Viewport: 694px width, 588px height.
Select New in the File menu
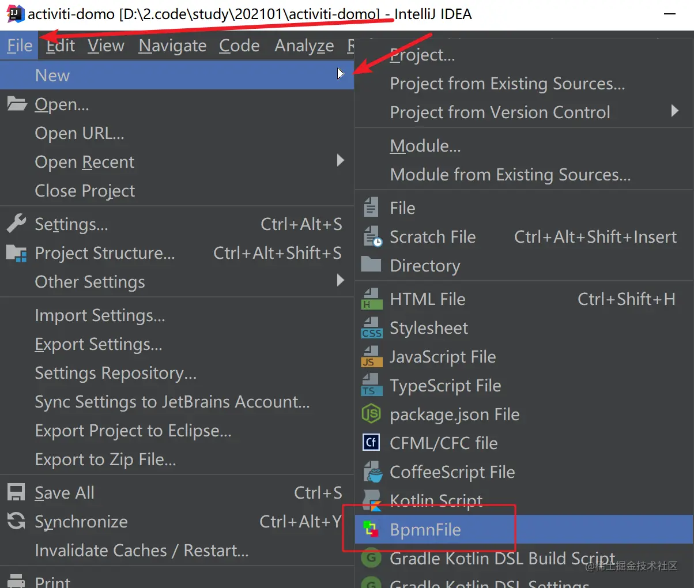(x=177, y=75)
